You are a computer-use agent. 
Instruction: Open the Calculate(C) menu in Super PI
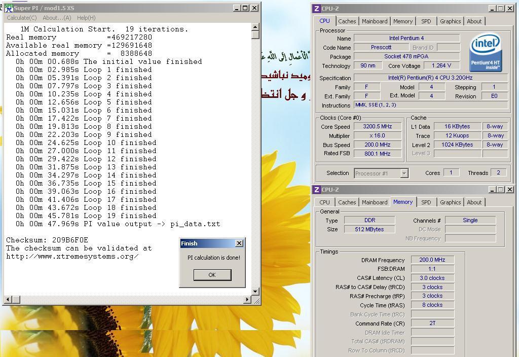(x=22, y=18)
